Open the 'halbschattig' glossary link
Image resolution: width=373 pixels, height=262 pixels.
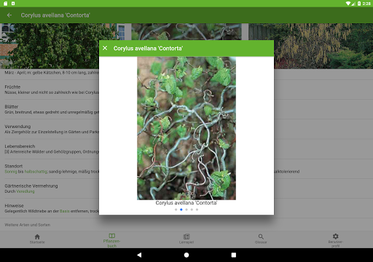pyautogui.click(x=36, y=172)
